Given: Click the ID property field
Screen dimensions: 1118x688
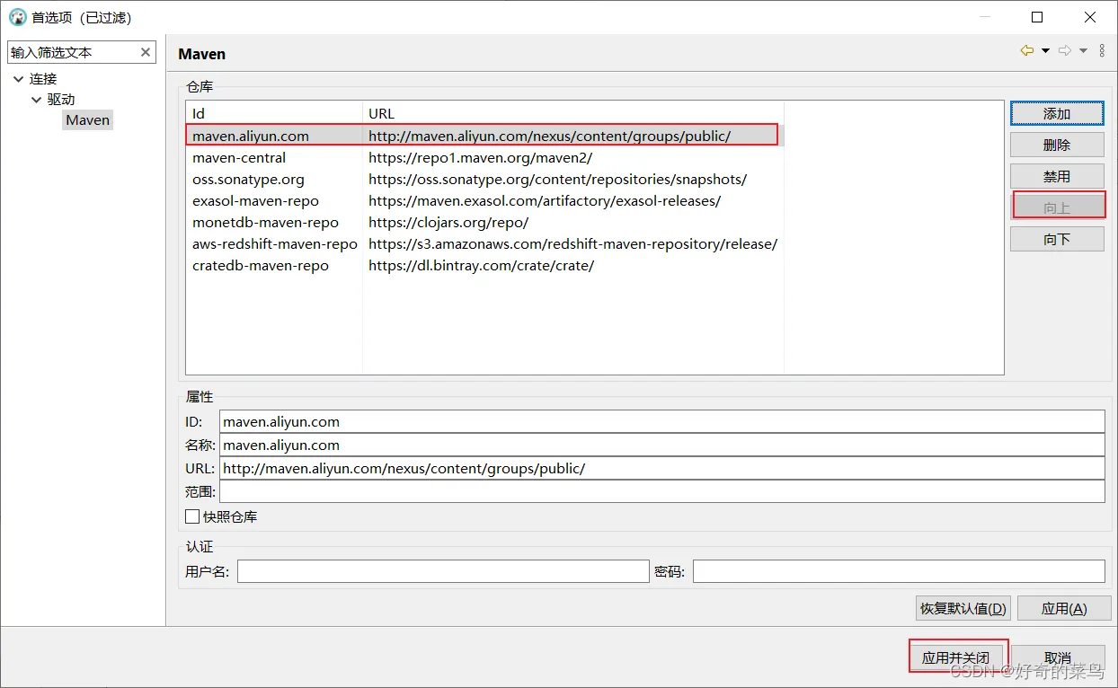Looking at the screenshot, I should (661, 421).
